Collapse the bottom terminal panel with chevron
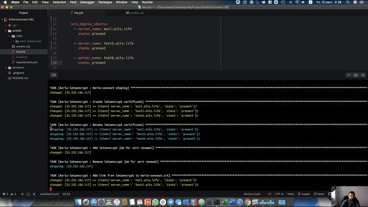This screenshot has width=368, height=207. [348, 75]
